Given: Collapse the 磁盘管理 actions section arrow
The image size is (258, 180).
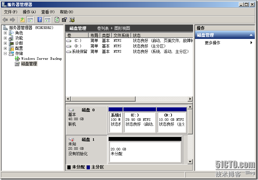Looking at the screenshot, I should [251, 35].
